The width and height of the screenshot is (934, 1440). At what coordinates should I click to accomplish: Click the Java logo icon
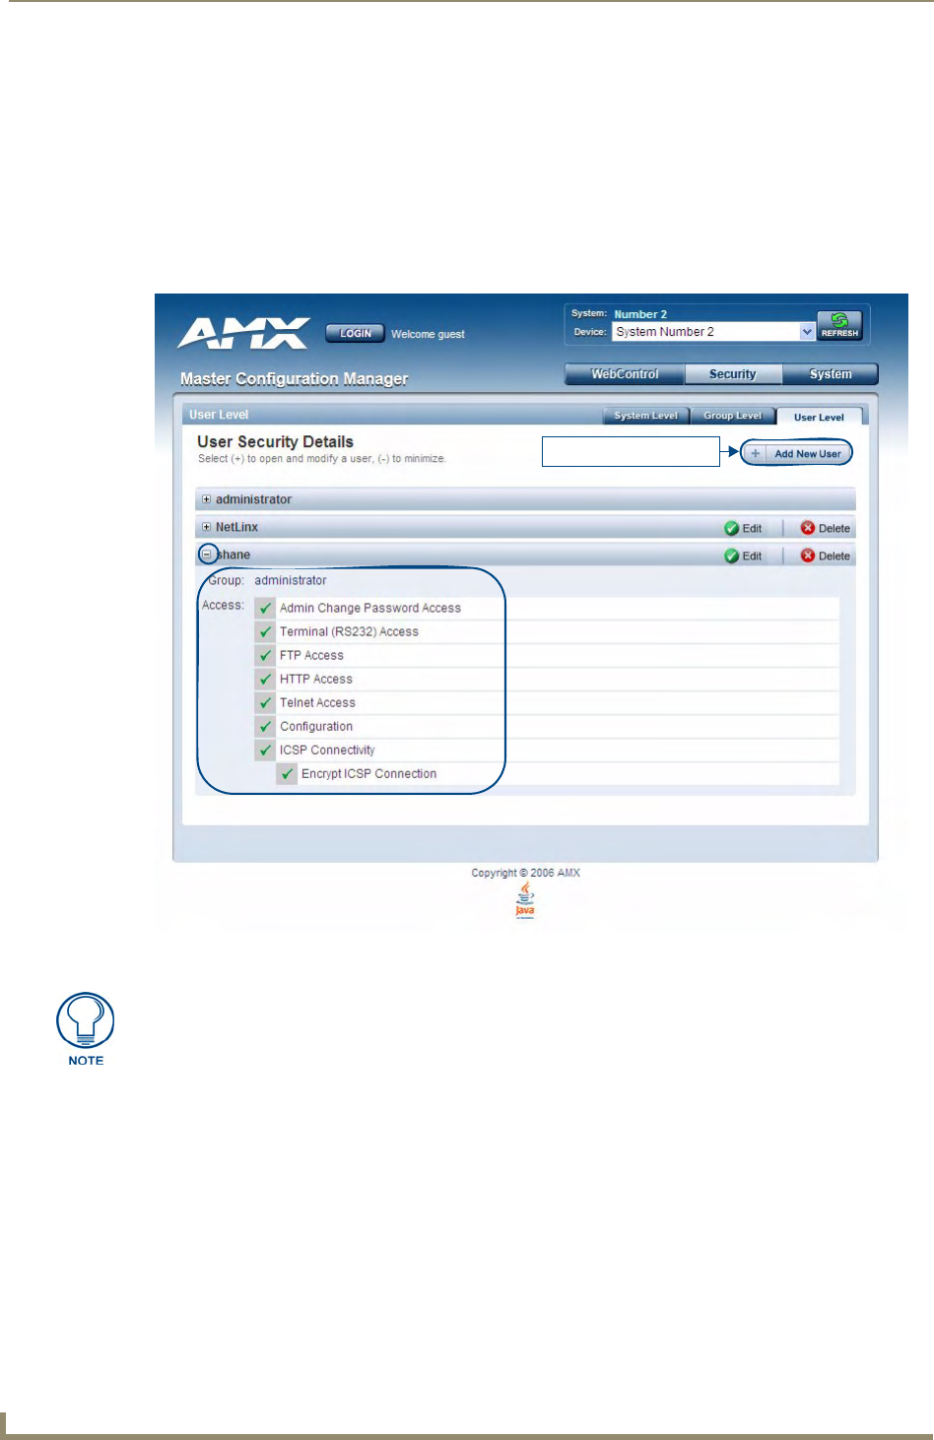coord(525,900)
